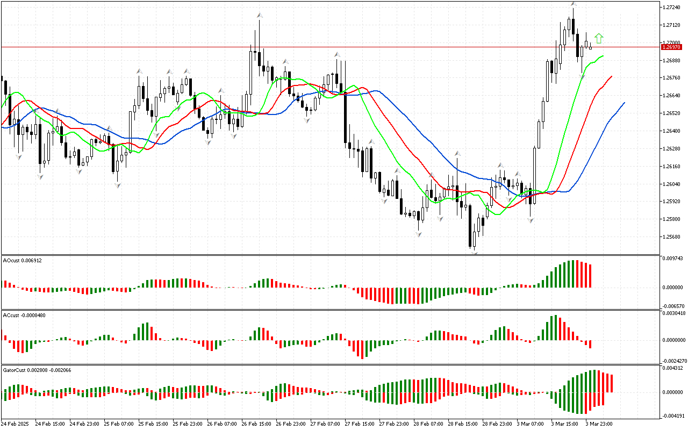
Task: Click the zero level label in ACcust panel
Action: (x=674, y=340)
